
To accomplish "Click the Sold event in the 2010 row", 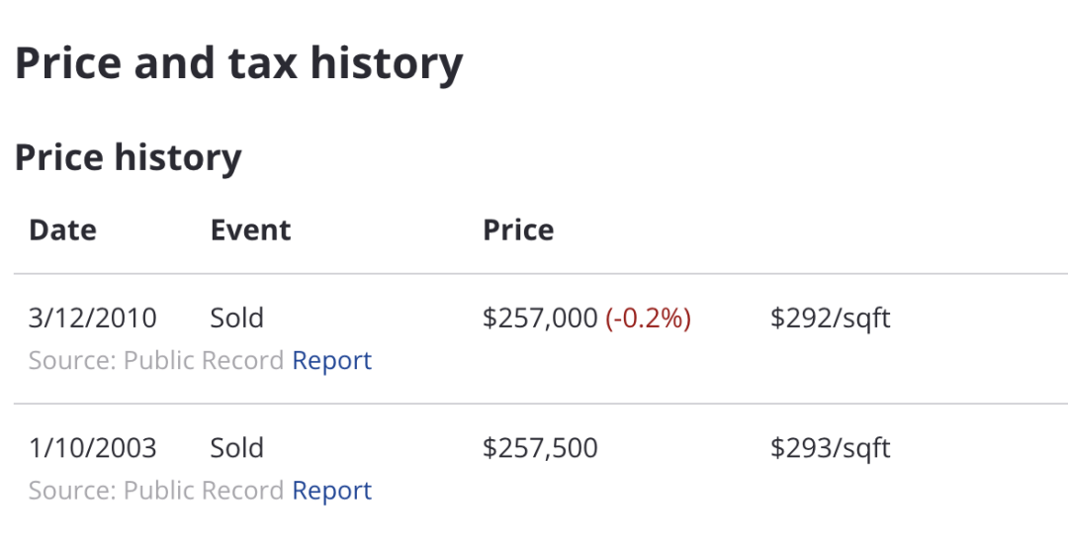I will click(236, 319).
